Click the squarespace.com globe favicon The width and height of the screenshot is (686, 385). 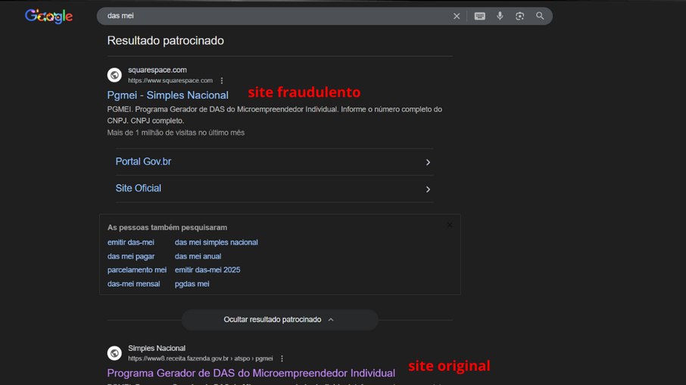(x=114, y=75)
